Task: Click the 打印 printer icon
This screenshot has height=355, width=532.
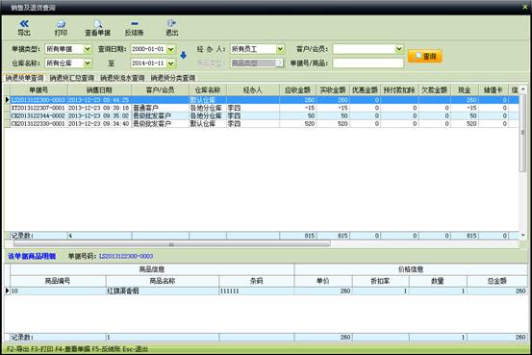Action: [61, 24]
